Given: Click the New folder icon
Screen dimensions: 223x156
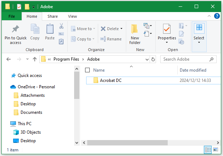Looking at the screenshot, I should pos(134,29).
